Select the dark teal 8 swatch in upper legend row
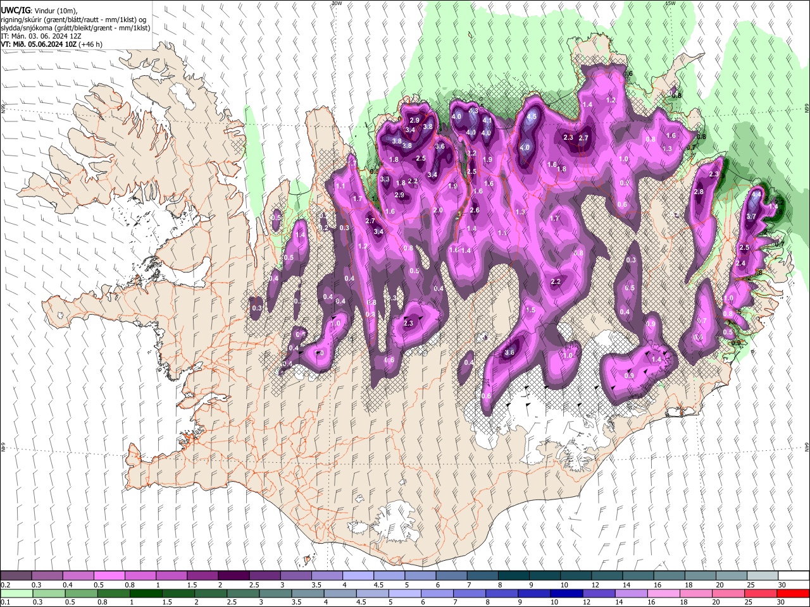Image resolution: width=810 pixels, height=607 pixels. pyautogui.click(x=513, y=576)
